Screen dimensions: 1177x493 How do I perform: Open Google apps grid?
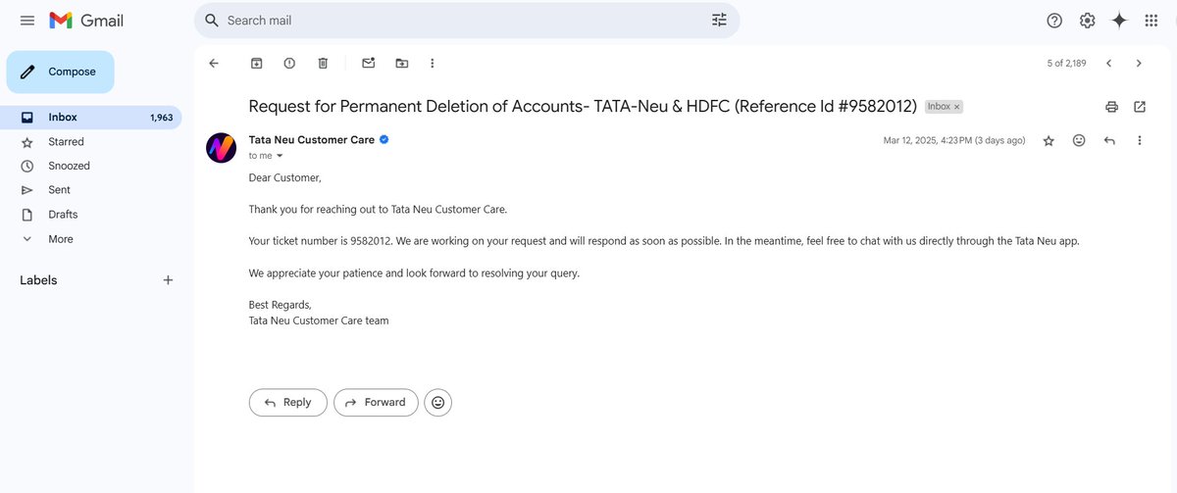1151,21
